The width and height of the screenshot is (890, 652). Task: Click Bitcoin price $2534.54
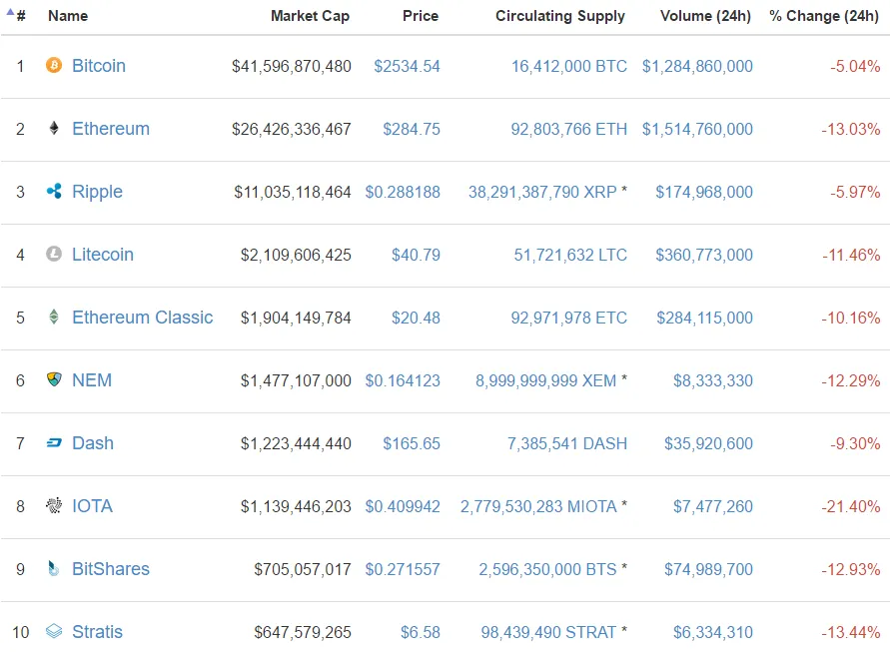407,66
